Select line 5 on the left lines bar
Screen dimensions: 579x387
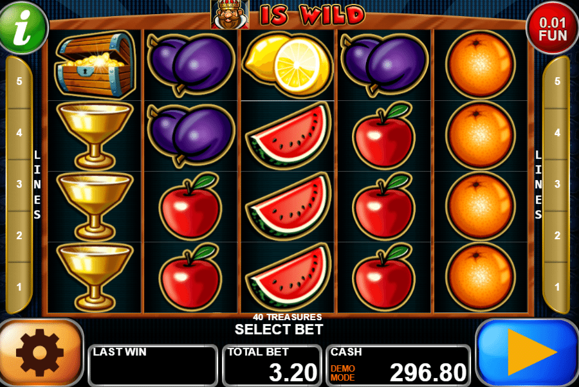click(19, 82)
